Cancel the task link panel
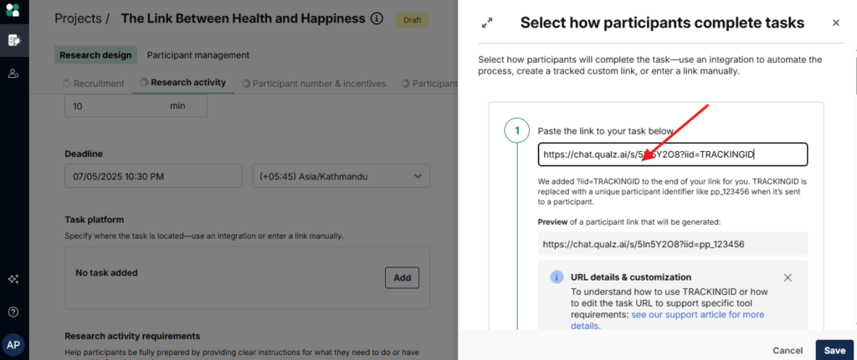 point(788,350)
